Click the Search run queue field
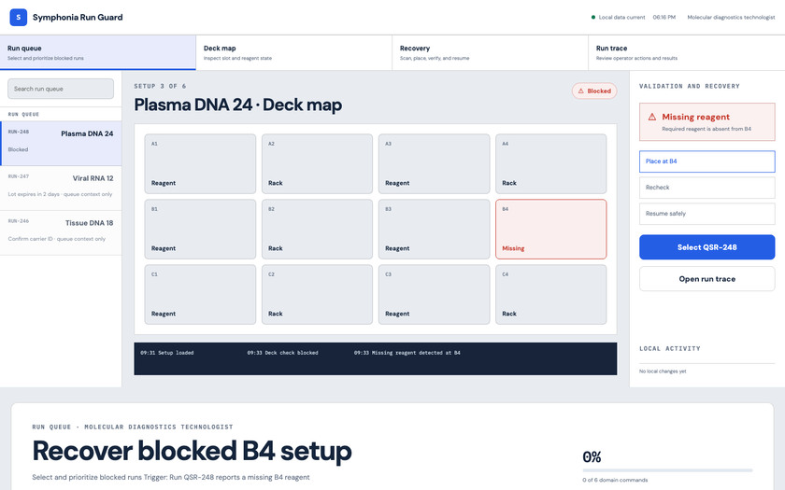 click(x=61, y=89)
